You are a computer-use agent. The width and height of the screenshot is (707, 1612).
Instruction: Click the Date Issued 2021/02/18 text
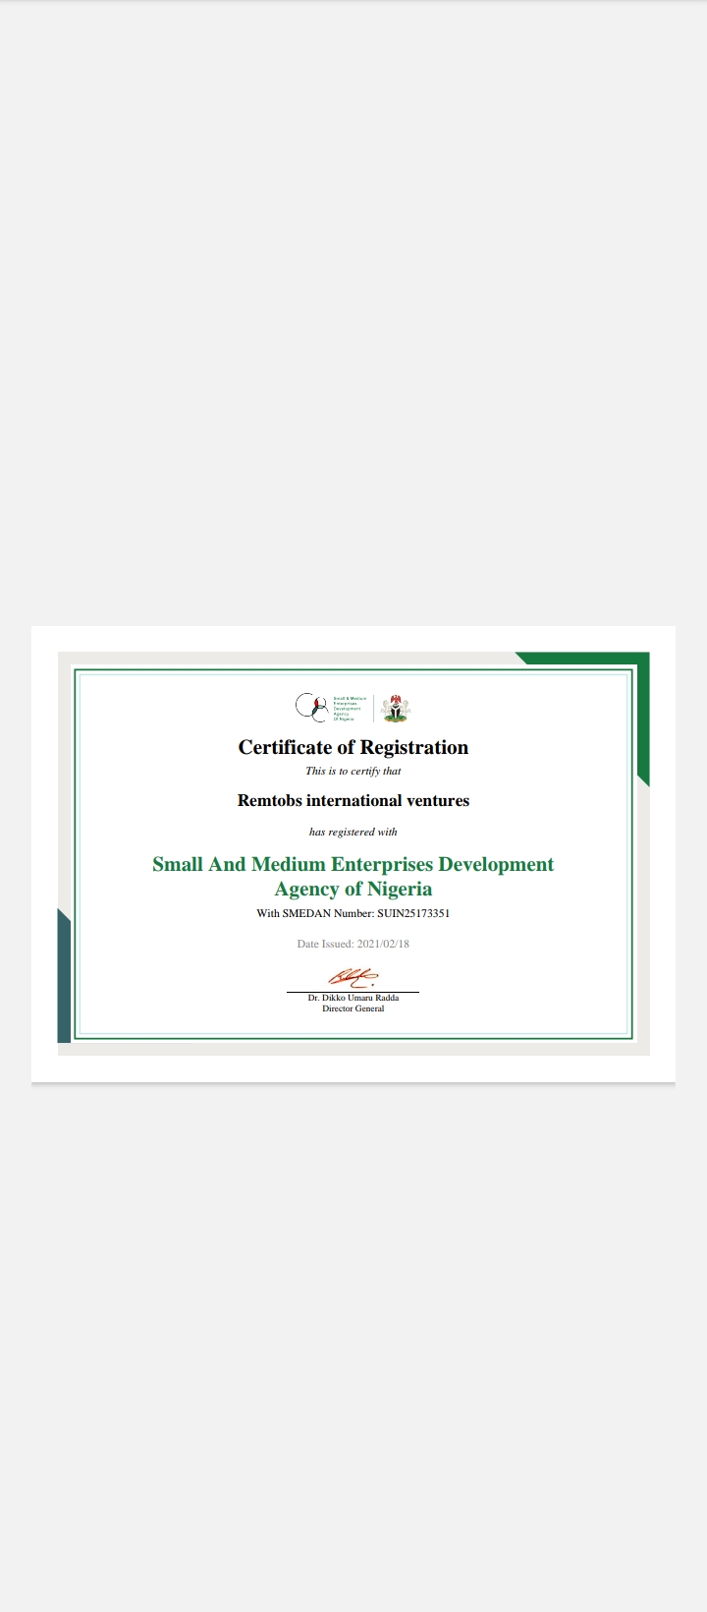[x=353, y=945]
